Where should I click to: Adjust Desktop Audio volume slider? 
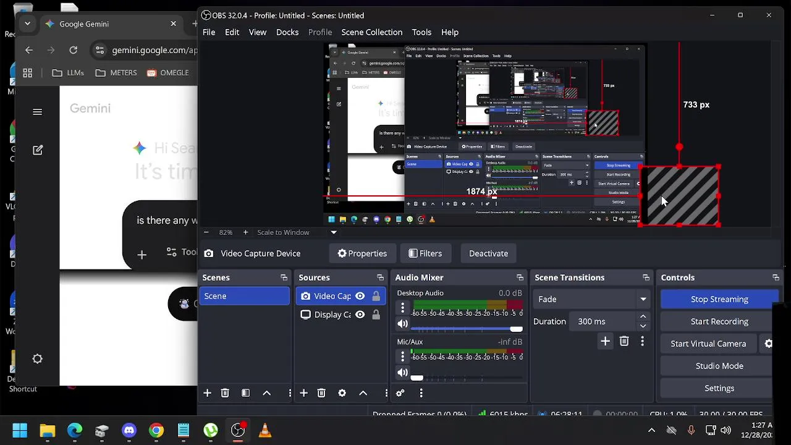coord(467,329)
